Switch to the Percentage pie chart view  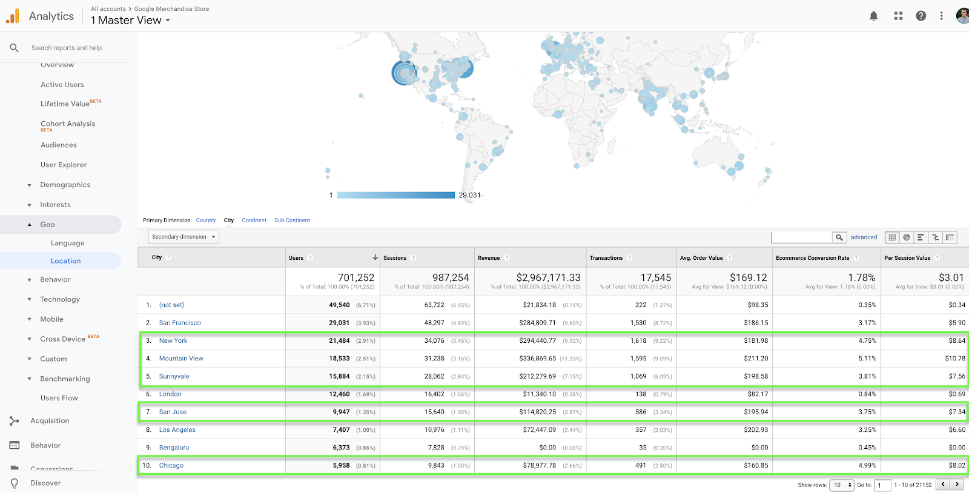[907, 237]
